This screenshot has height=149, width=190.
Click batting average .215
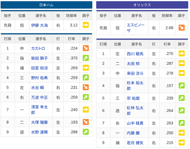coord(169,143)
